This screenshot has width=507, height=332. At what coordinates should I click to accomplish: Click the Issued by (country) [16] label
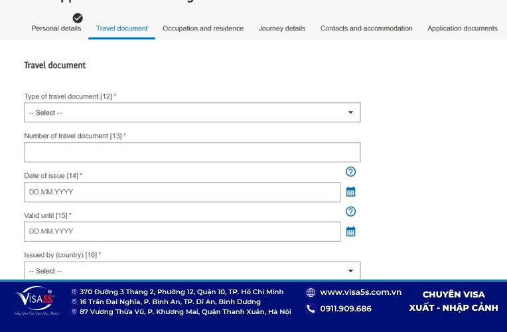coord(60,255)
